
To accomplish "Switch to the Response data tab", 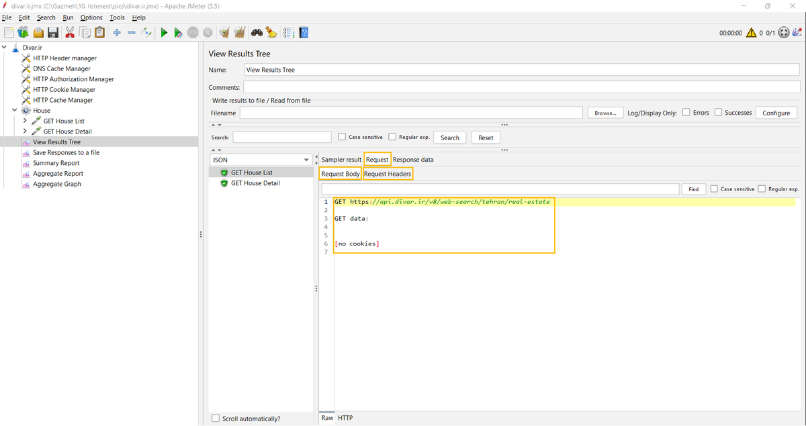I will click(413, 160).
